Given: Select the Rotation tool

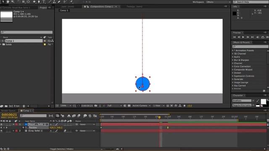Looking at the screenshot, I should tap(18, 2).
